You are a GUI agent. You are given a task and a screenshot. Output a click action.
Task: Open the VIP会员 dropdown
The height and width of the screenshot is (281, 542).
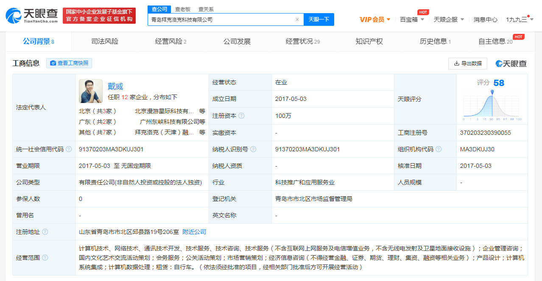click(x=375, y=19)
